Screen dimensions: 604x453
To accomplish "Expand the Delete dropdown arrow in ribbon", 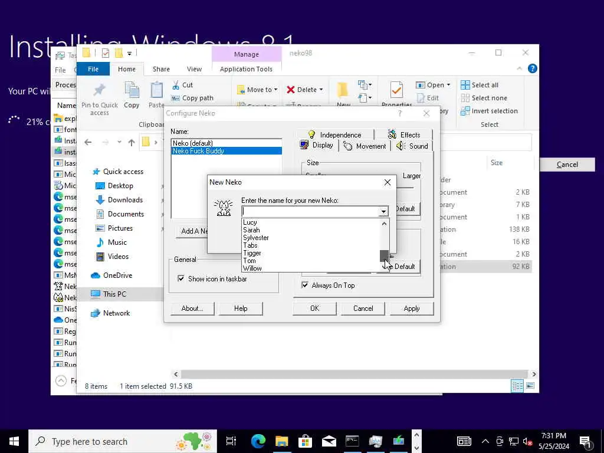I will (321, 90).
